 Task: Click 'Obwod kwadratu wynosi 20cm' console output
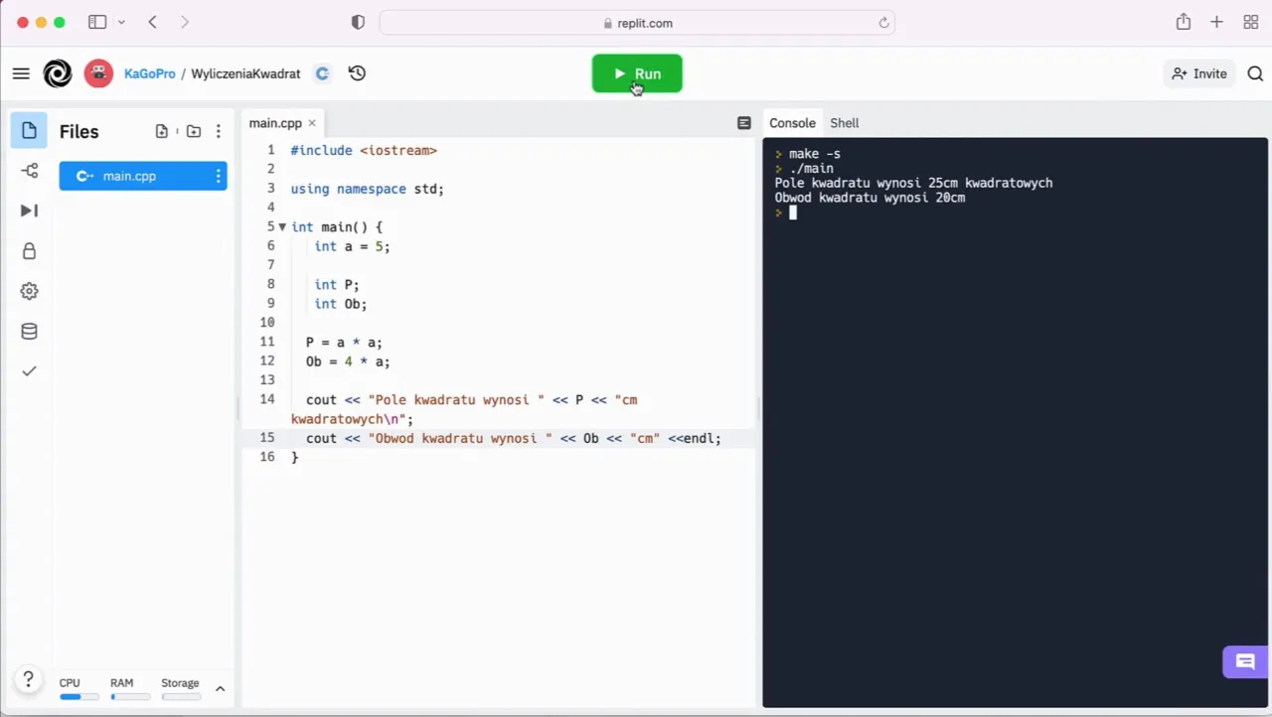870,198
